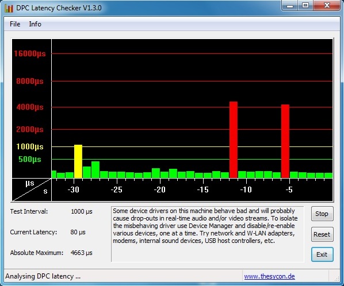
Task: Click the window resize grip in status bar
Action: tap(336, 278)
